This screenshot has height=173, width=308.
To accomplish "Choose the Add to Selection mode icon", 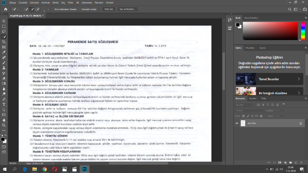I will click(x=31, y=9).
